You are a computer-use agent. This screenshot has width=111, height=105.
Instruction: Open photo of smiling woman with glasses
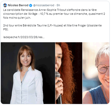coord(96,73)
